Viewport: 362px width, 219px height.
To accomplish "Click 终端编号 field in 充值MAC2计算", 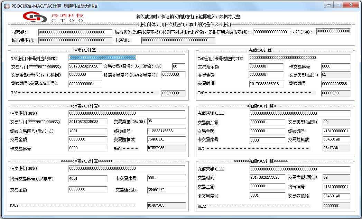I will [x=336, y=187].
